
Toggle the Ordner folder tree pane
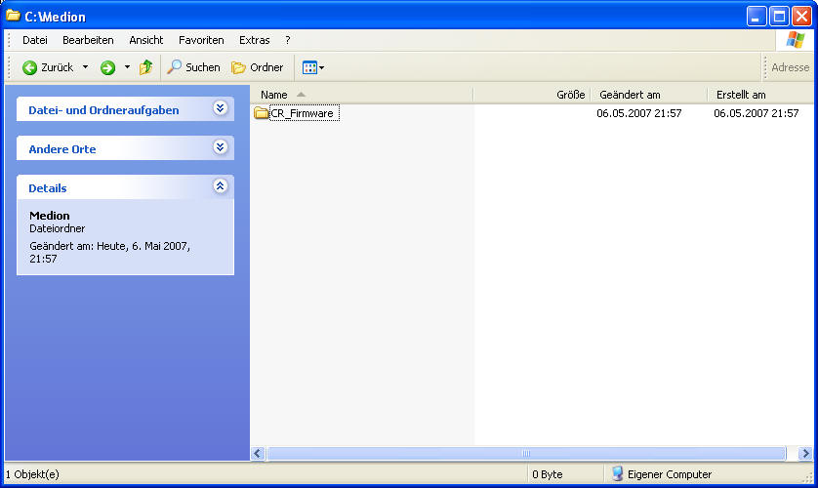pos(257,67)
